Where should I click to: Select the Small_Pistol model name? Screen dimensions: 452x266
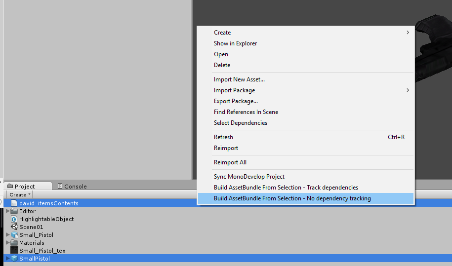(37, 235)
